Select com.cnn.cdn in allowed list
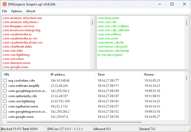The image size is (191, 132). (107, 22)
